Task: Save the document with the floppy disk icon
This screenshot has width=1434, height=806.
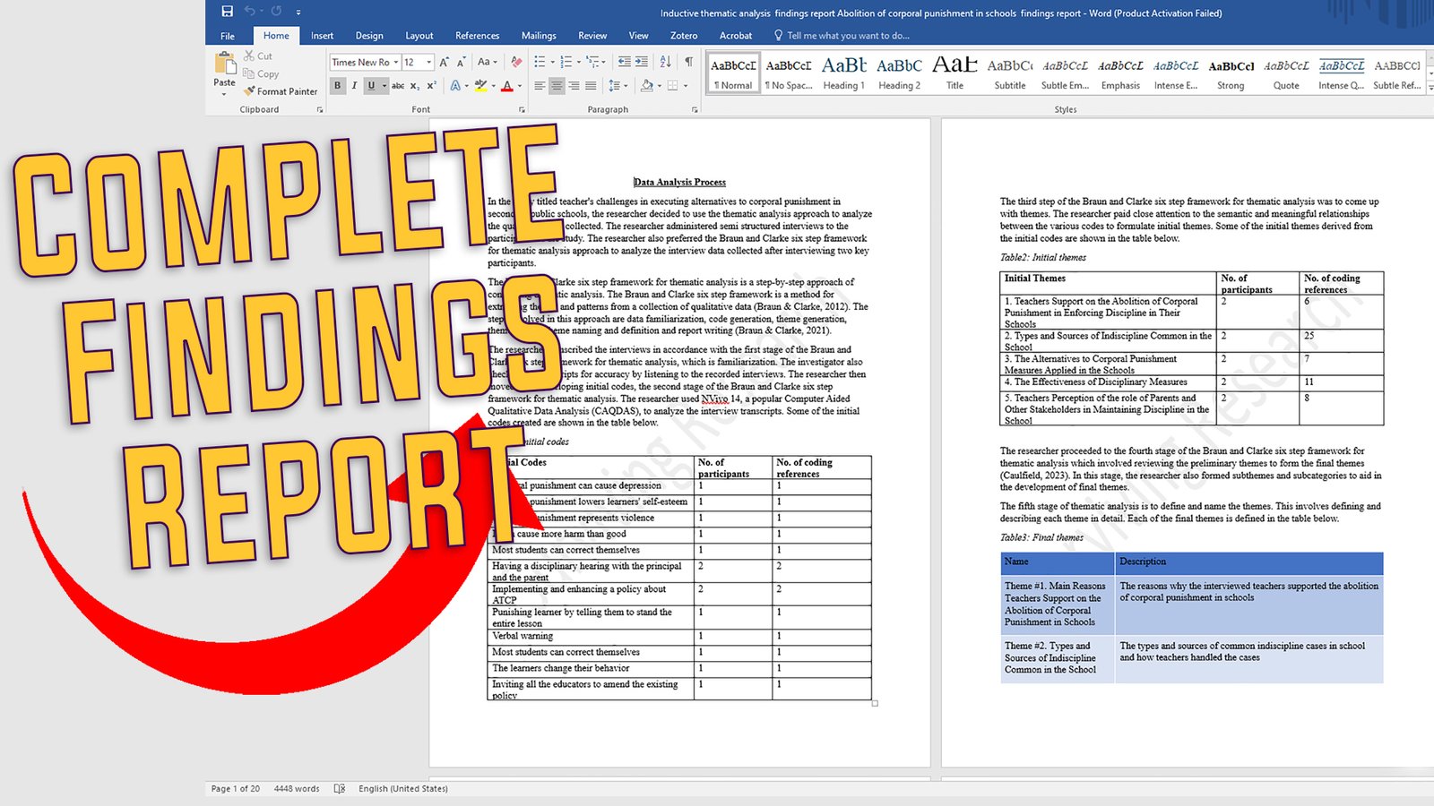Action: click(228, 12)
